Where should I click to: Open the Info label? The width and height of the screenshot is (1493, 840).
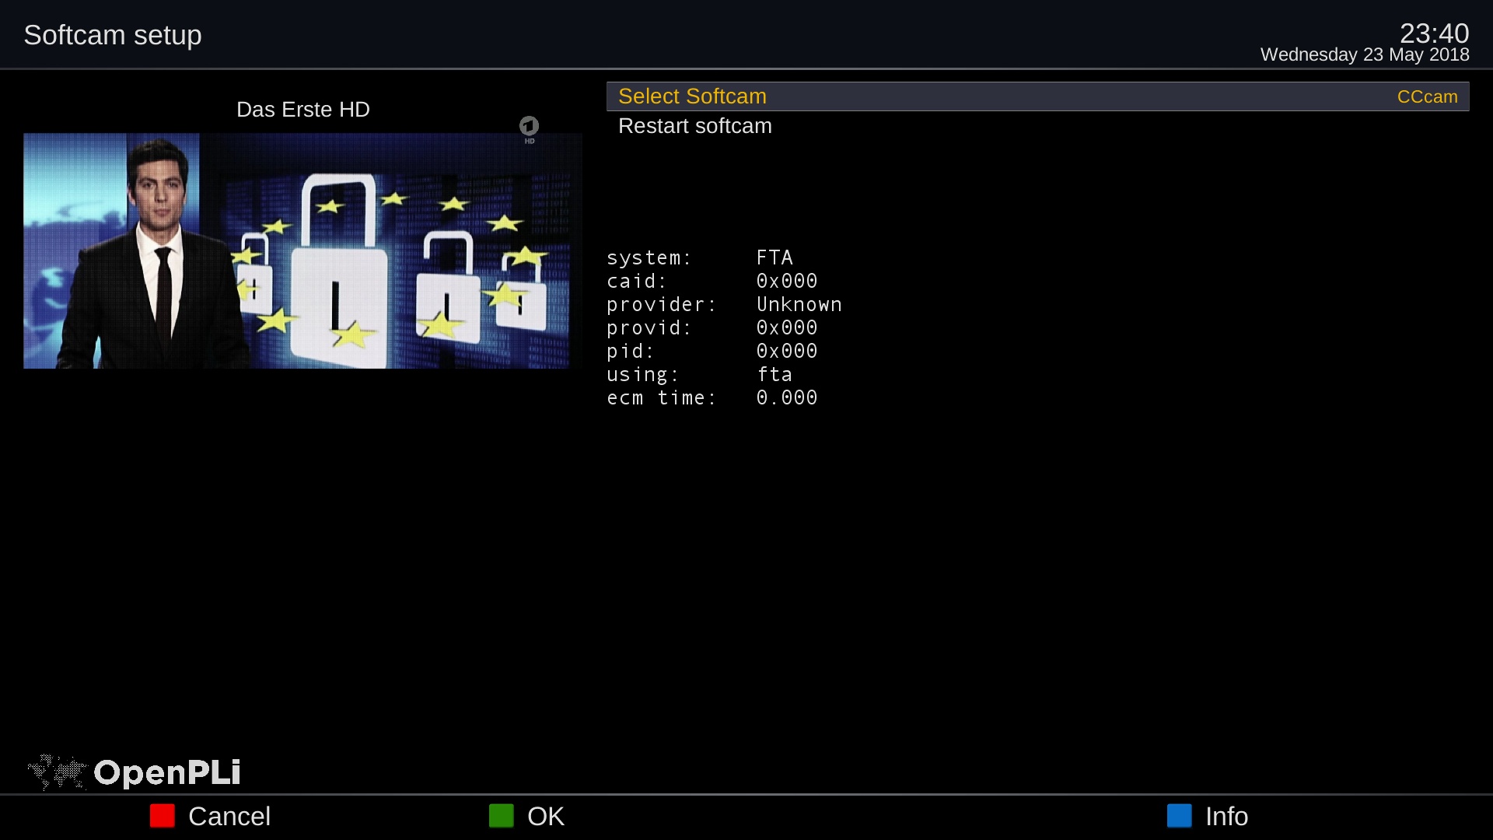click(x=1226, y=817)
